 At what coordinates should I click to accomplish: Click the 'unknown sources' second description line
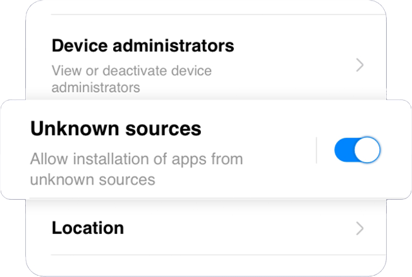(92, 180)
